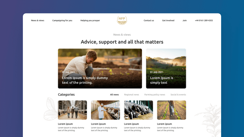
Task: Open thumbnail of seedling crop rows
Action: (171, 110)
